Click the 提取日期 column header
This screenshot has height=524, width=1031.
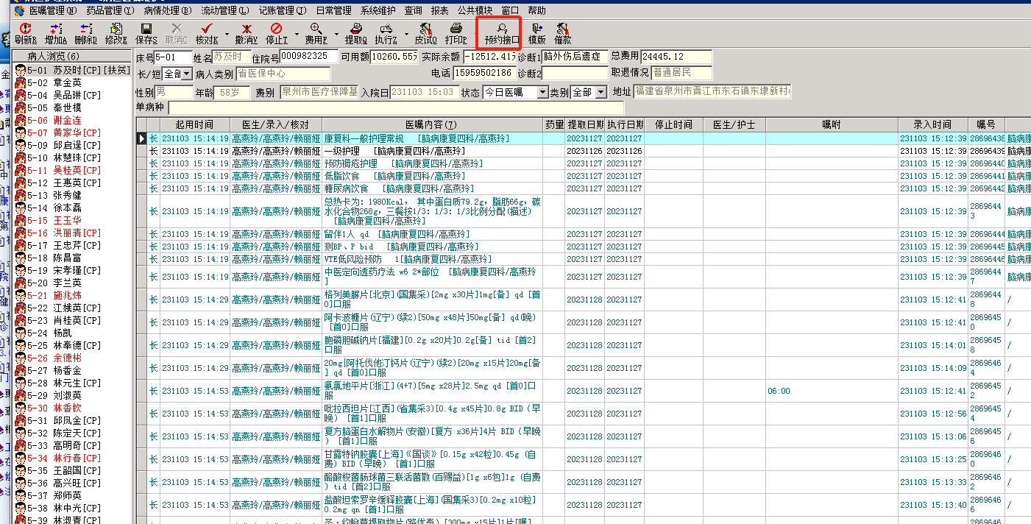586,124
